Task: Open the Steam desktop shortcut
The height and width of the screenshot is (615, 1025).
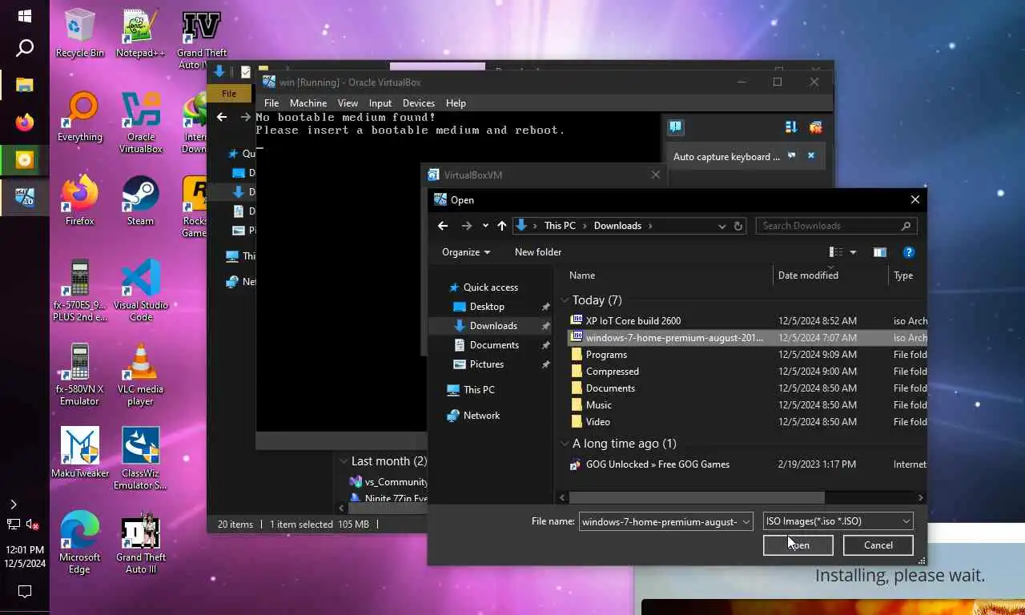Action: [x=140, y=201]
